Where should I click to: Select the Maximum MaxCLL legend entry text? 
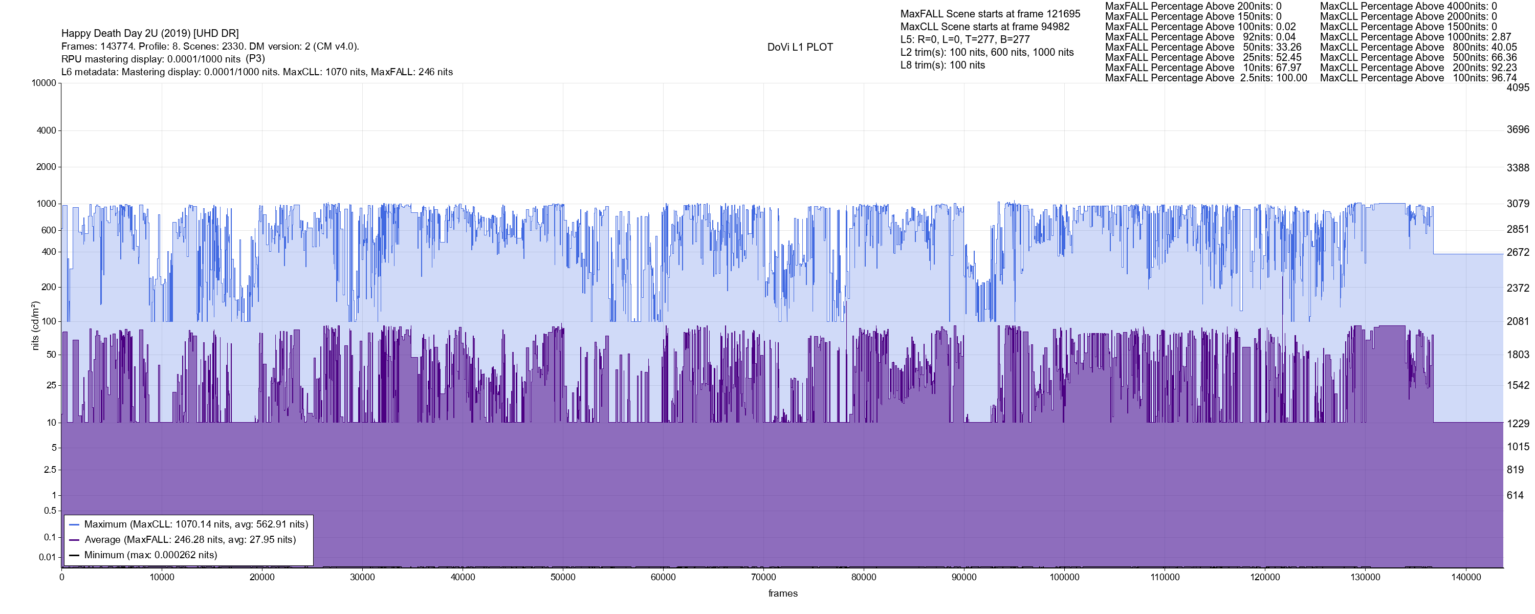(196, 524)
